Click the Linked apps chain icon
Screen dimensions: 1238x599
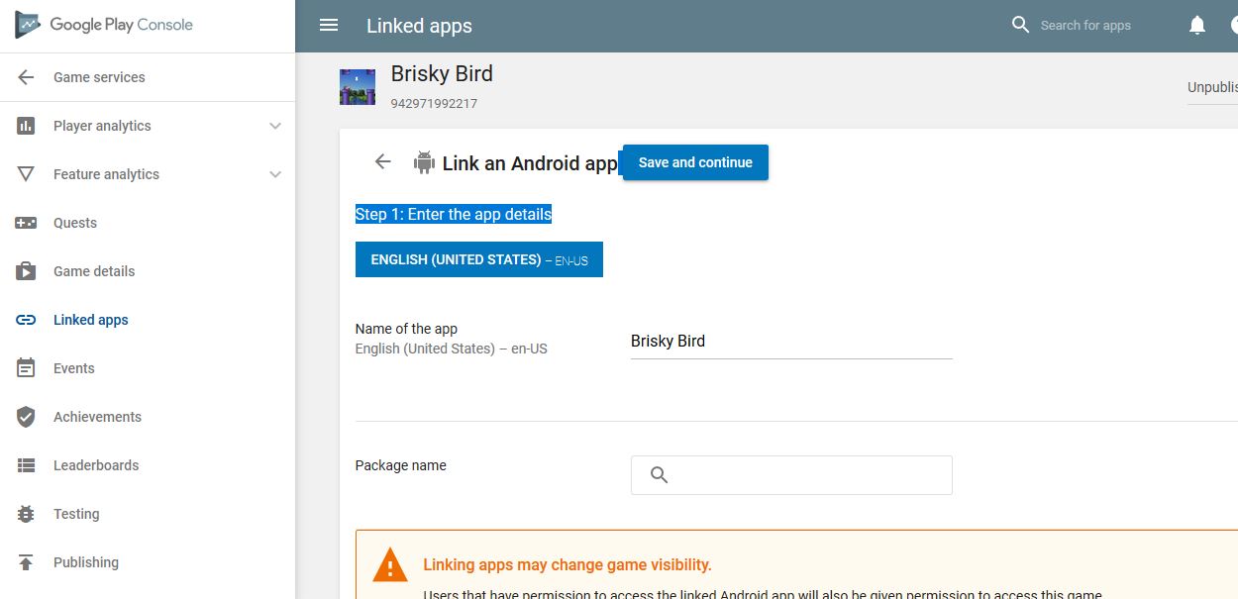[27, 320]
